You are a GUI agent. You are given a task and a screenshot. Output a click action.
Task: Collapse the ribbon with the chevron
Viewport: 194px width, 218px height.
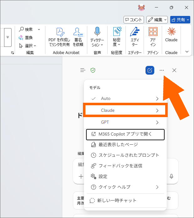187,52
